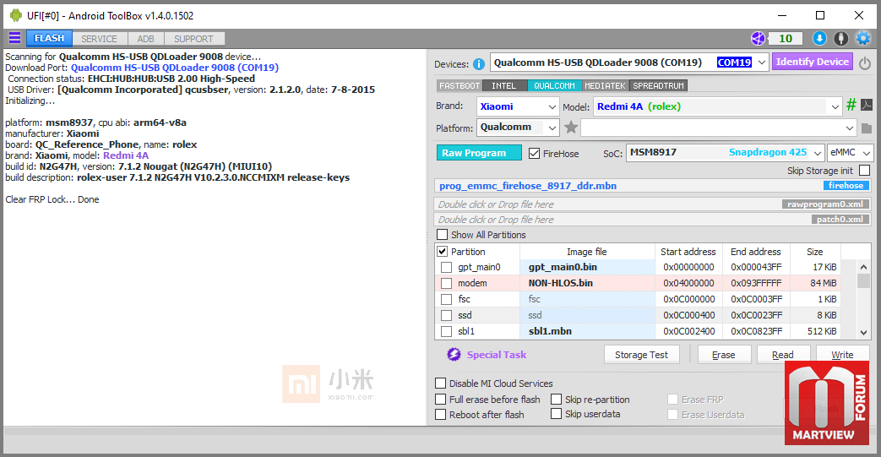Click sbl1.mbn image file cell

pyautogui.click(x=587, y=332)
